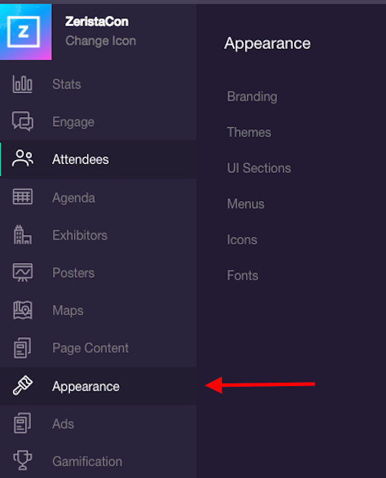
Task: Click the Change Icon link
Action: pos(101,41)
